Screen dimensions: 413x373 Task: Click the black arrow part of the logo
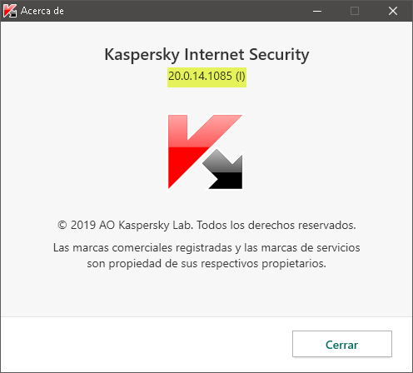224,170
